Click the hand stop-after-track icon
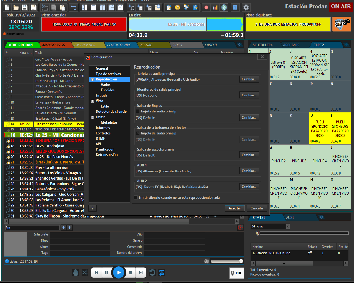Image resolution: width=354 pixels, height=283 pixels. click(x=76, y=272)
